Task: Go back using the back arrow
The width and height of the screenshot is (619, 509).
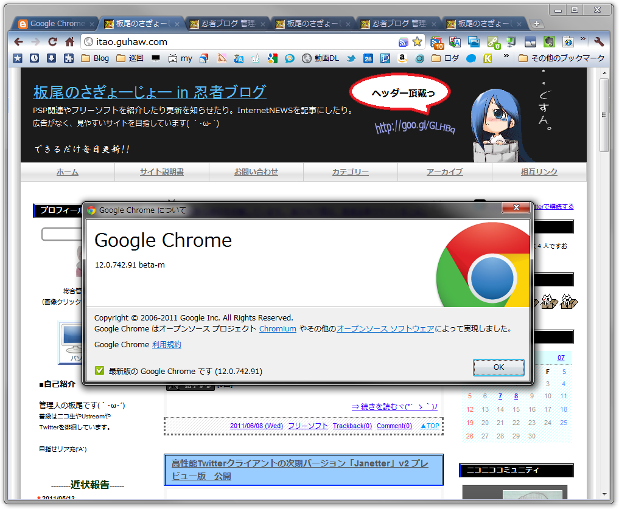Action: pyautogui.click(x=18, y=41)
